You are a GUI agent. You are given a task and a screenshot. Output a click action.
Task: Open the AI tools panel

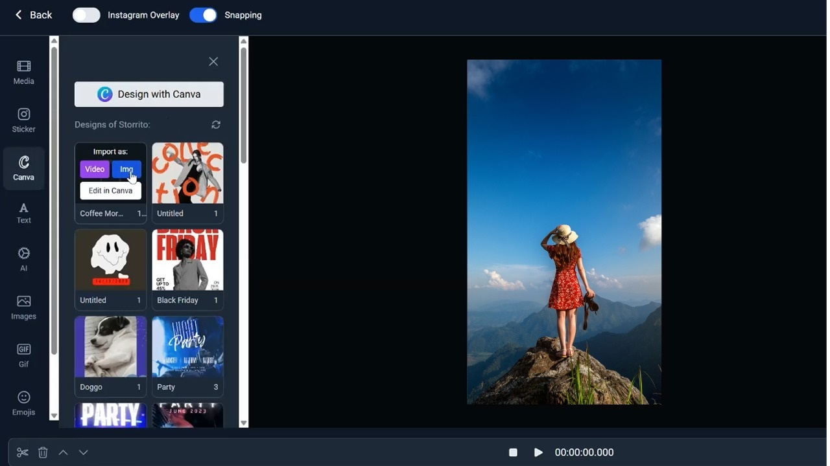[x=24, y=259]
